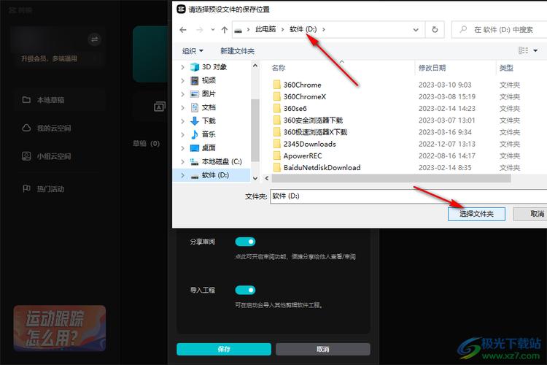547x365 pixels.
Task: Click 此电脑 in the address bar
Action: point(265,29)
